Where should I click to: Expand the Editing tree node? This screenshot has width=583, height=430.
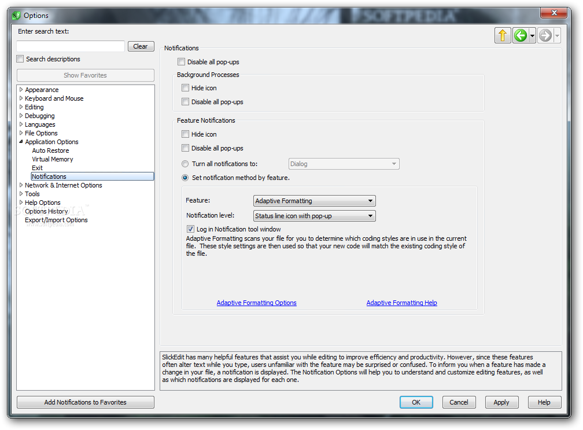pyautogui.click(x=21, y=106)
